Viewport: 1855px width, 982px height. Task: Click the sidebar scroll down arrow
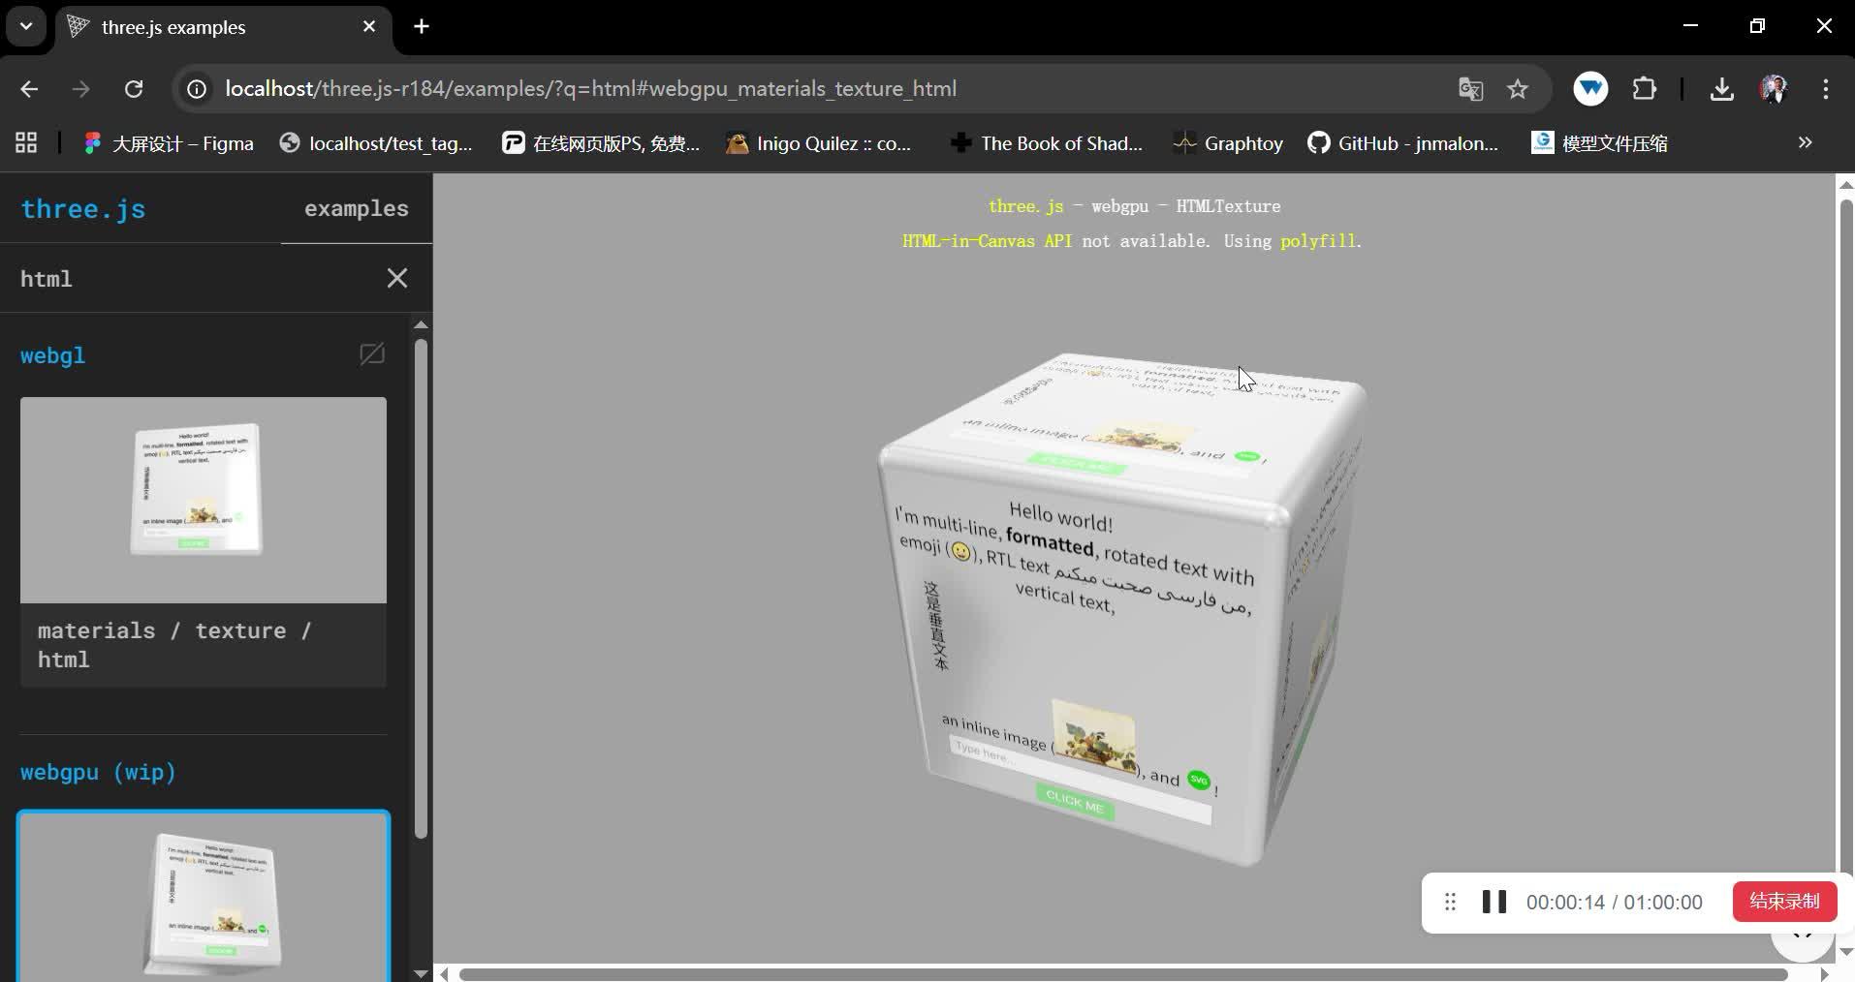click(x=421, y=973)
